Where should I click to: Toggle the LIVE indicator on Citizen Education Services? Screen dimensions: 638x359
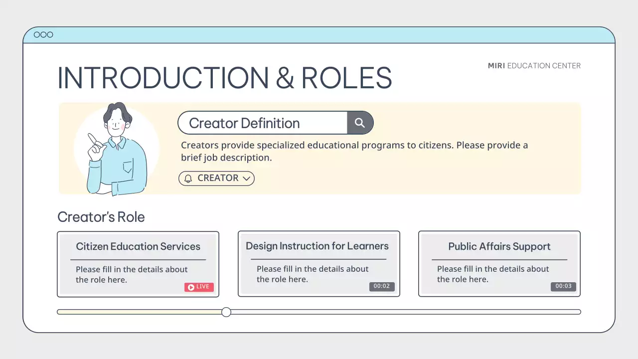tap(199, 287)
